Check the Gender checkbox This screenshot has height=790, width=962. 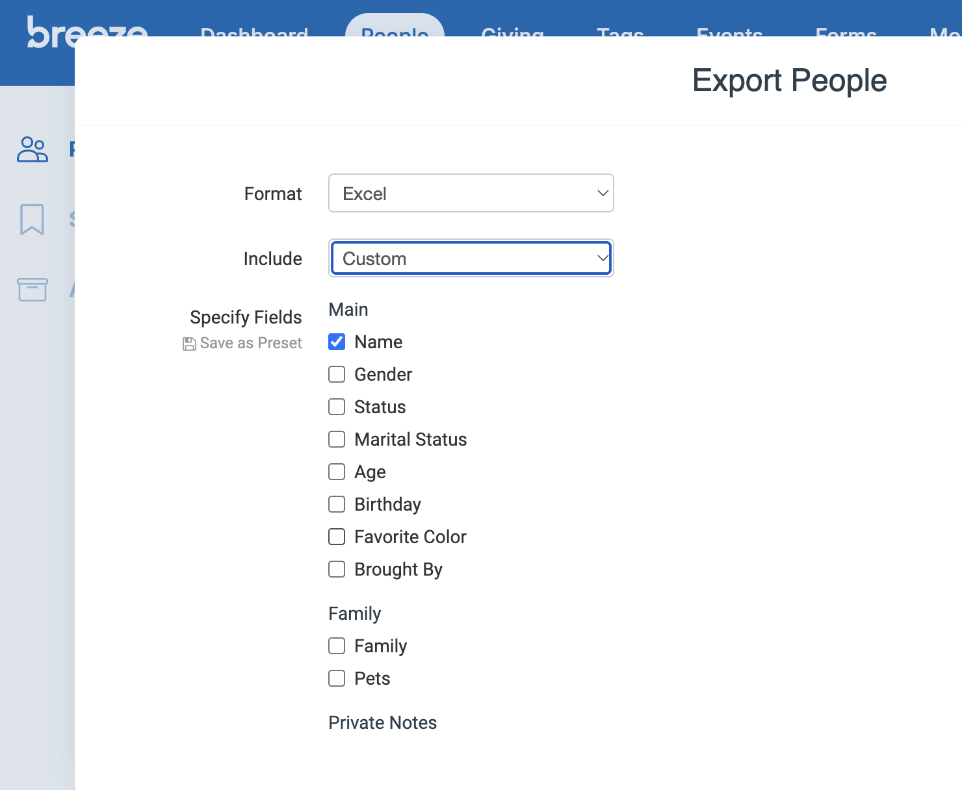click(x=337, y=374)
